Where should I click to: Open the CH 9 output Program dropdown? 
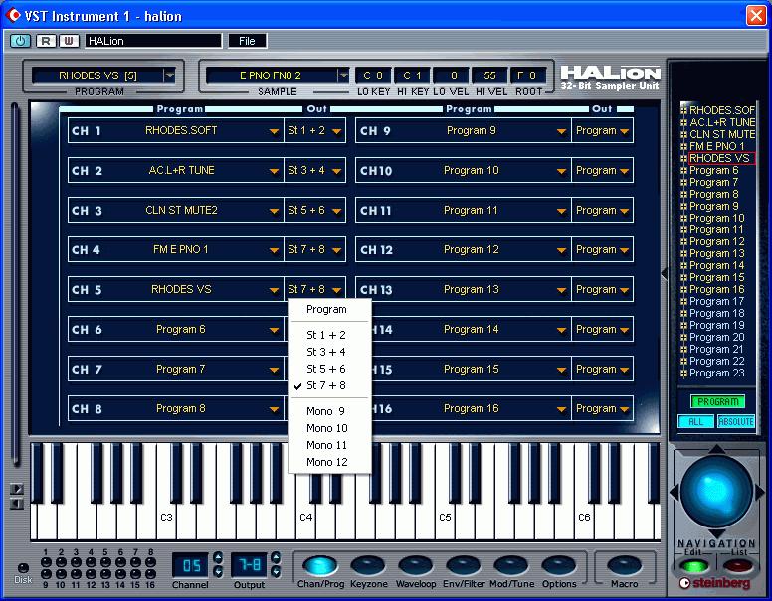coord(625,131)
